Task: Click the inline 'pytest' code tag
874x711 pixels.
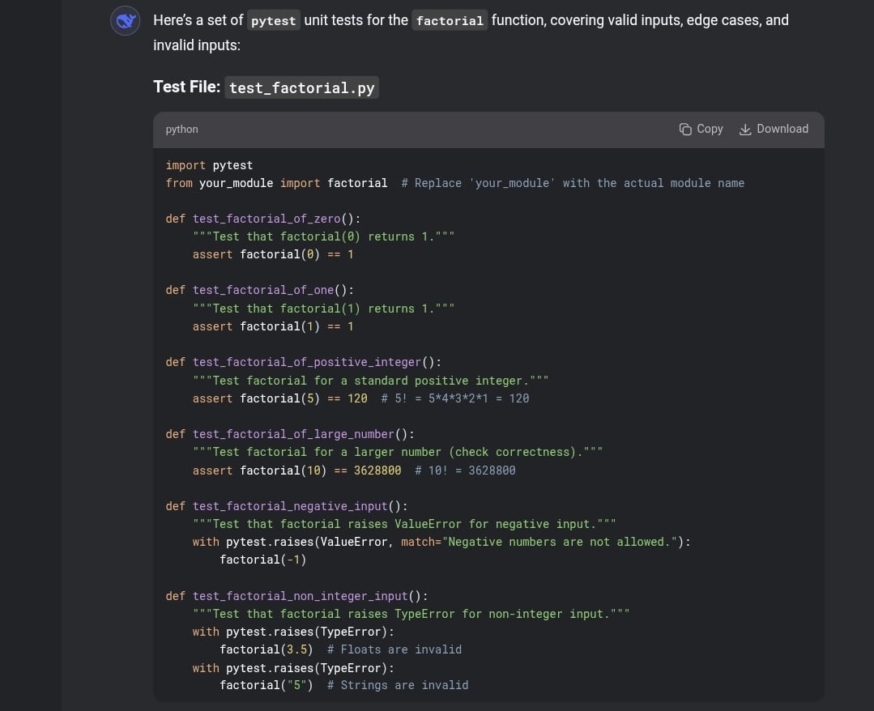Action: click(x=274, y=20)
